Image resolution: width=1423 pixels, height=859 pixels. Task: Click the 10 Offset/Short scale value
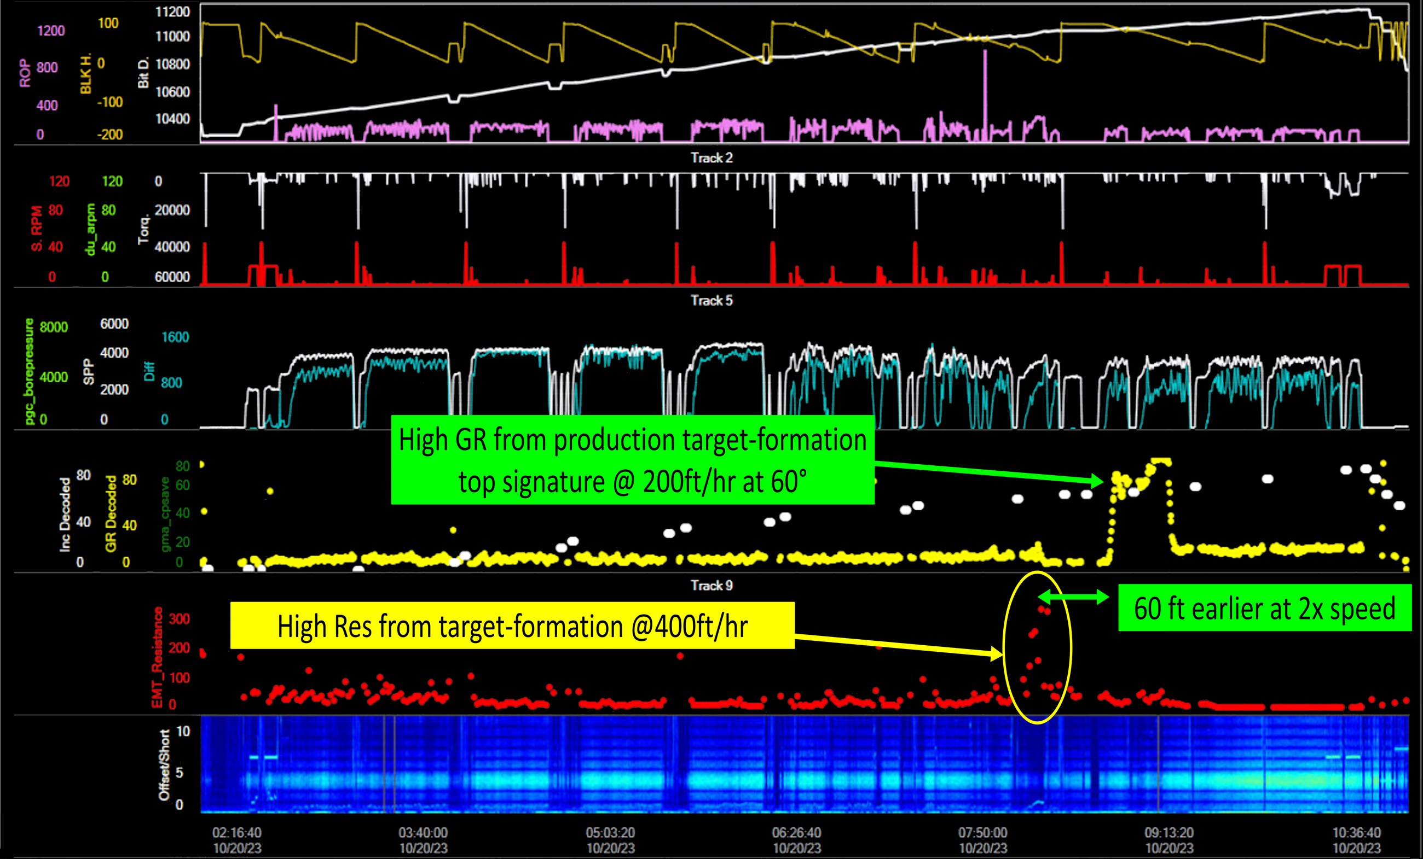point(183,732)
